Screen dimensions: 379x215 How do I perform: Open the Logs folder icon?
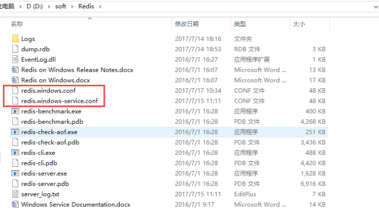pos(15,38)
